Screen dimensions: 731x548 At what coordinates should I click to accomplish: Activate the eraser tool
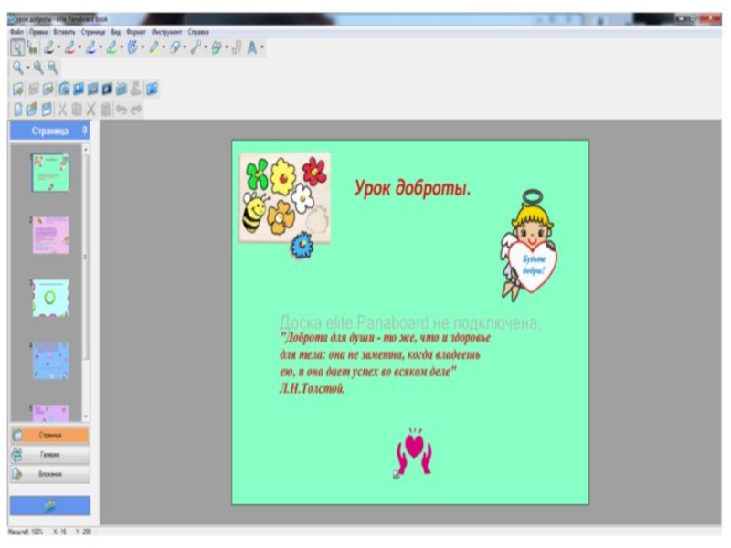point(175,47)
